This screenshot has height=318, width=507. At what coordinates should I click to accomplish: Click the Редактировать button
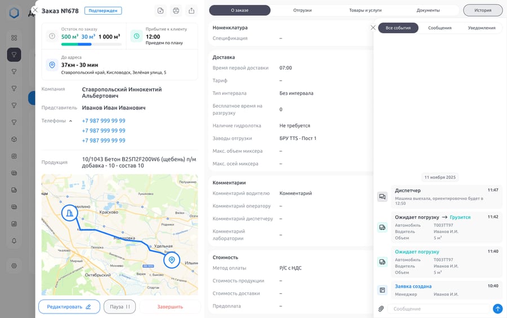coord(69,307)
